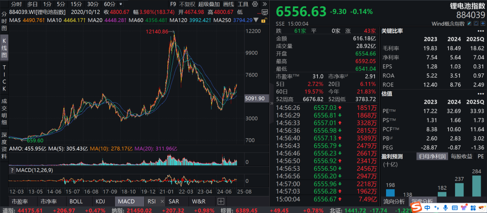Collapse right panel with splitter arrow
The image size is (487, 213).
[x=271, y=103]
